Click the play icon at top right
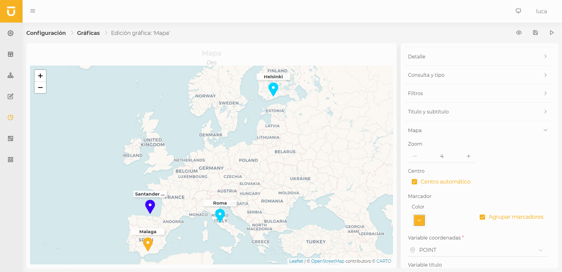562x272 pixels. click(x=552, y=32)
